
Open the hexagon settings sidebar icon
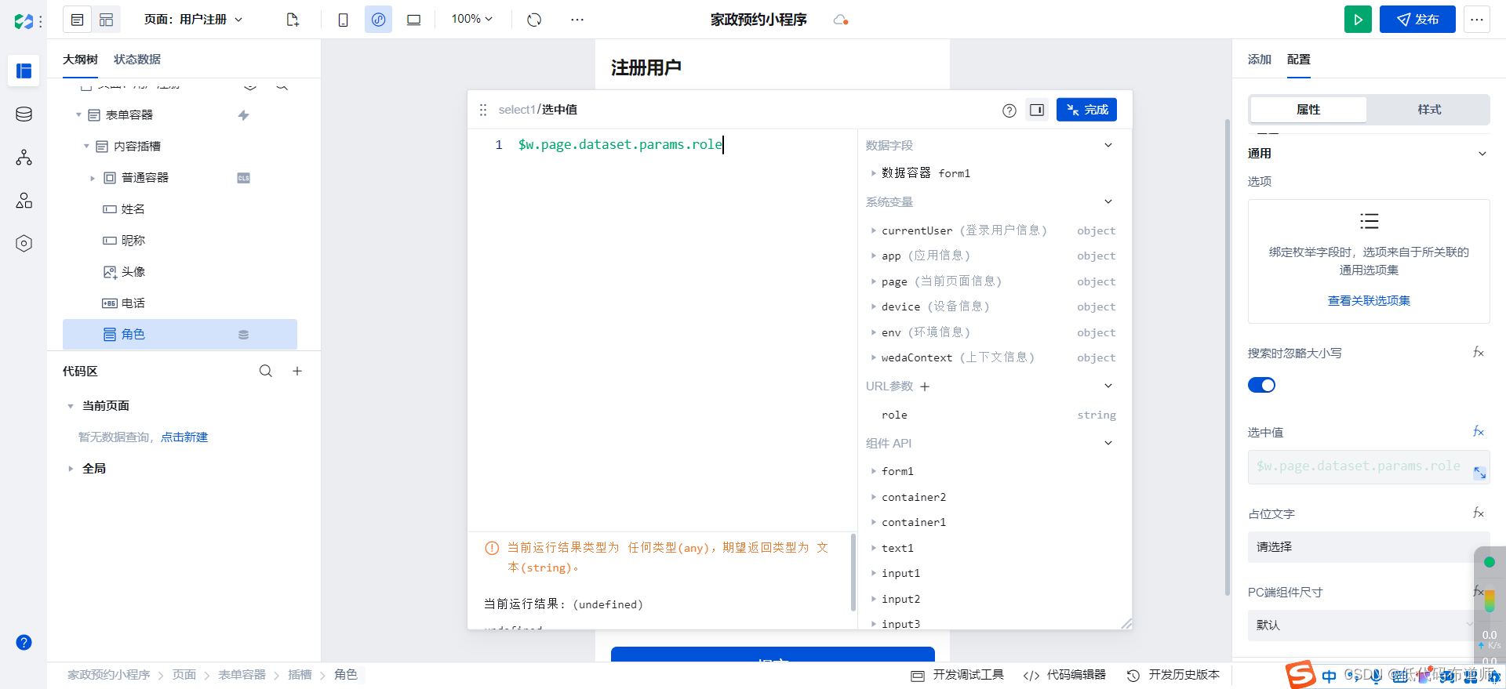(x=24, y=244)
